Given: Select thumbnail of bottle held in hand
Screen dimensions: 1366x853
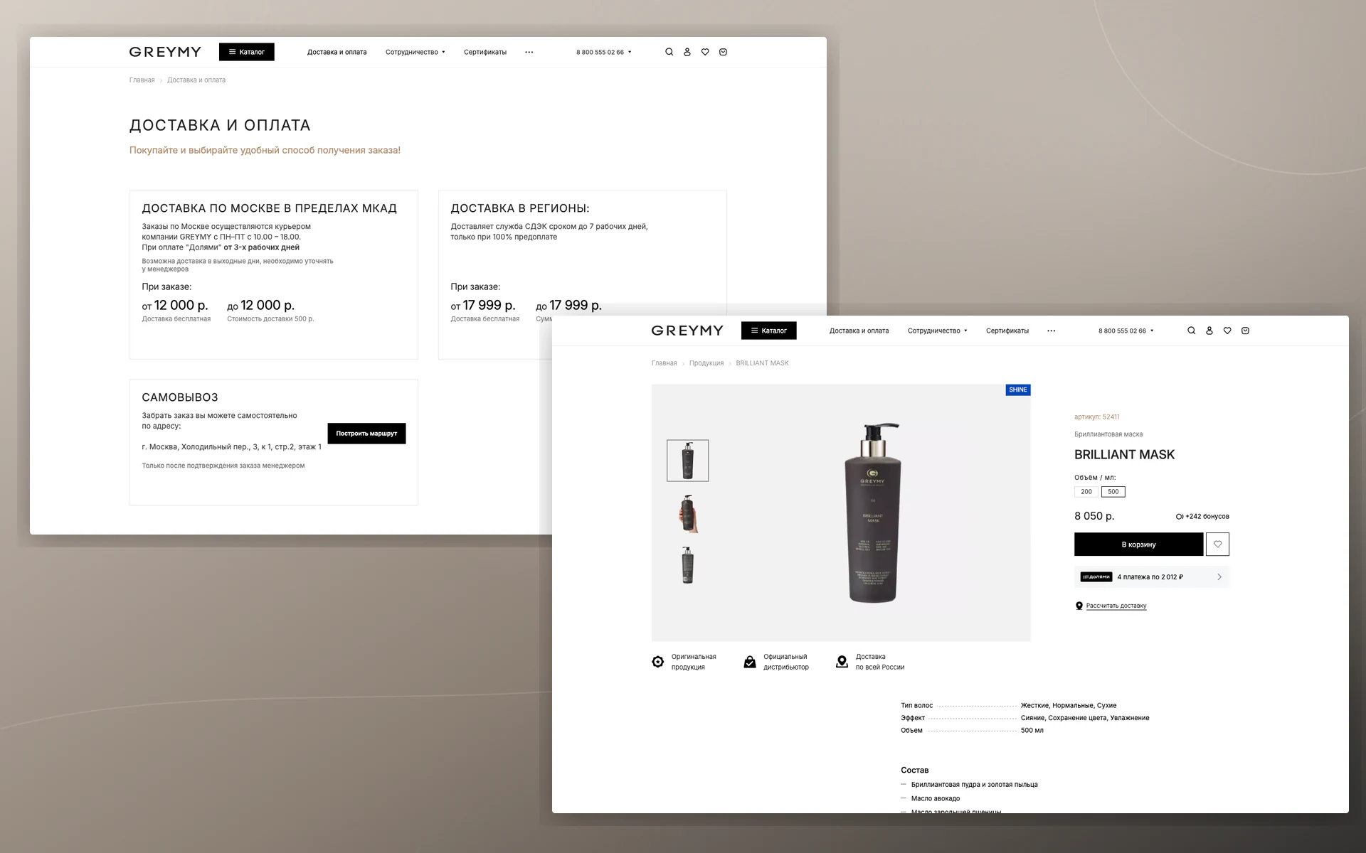Looking at the screenshot, I should (x=687, y=513).
